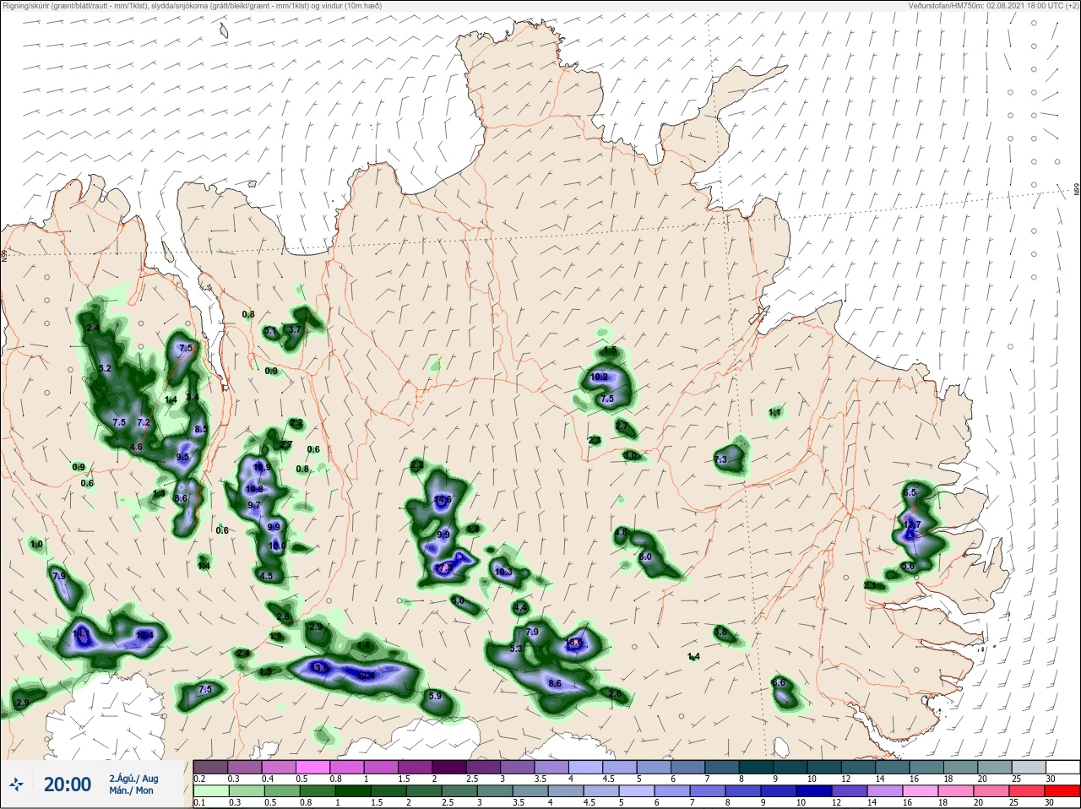Image resolution: width=1081 pixels, height=809 pixels.
Task: Click the 5.6 precipitation value in the east
Action: 908,567
